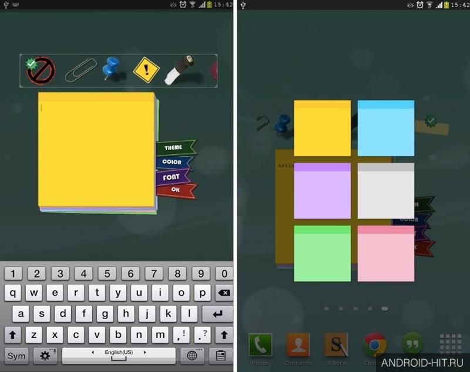Pick the purple note color
Image resolution: width=470 pixels, height=372 pixels.
pyautogui.click(x=322, y=191)
